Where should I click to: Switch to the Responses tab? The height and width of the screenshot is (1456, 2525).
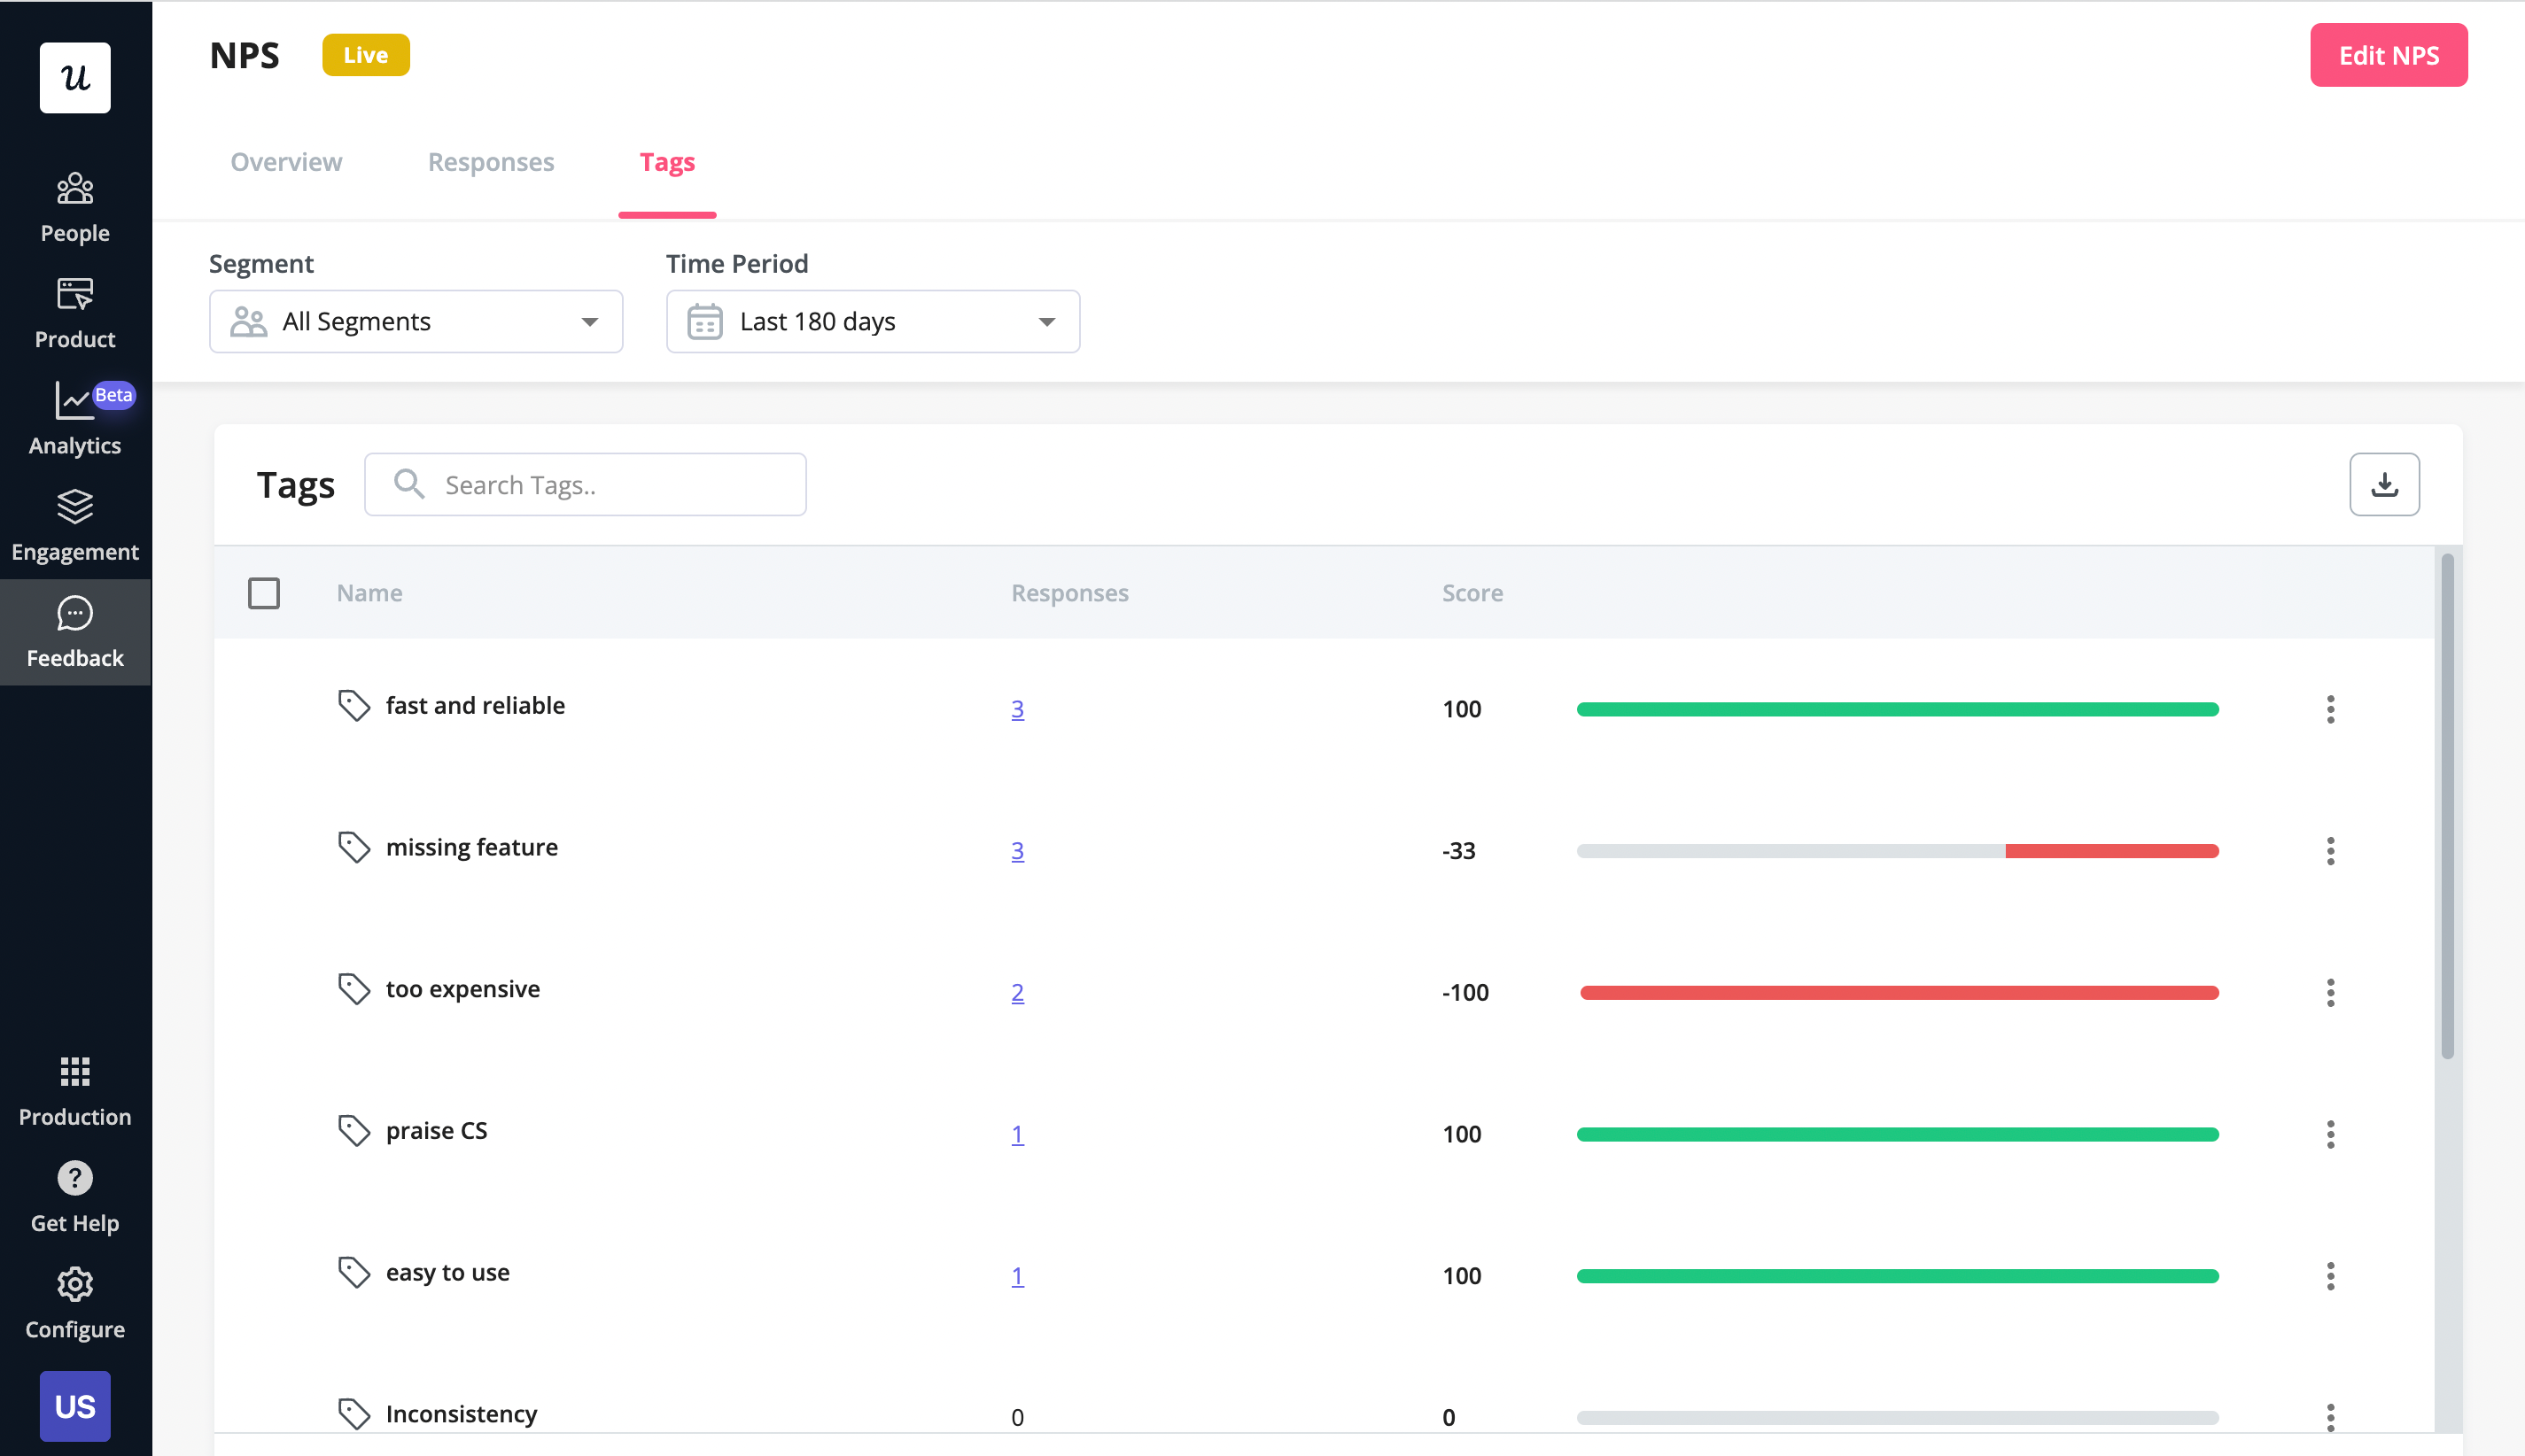[x=490, y=162]
